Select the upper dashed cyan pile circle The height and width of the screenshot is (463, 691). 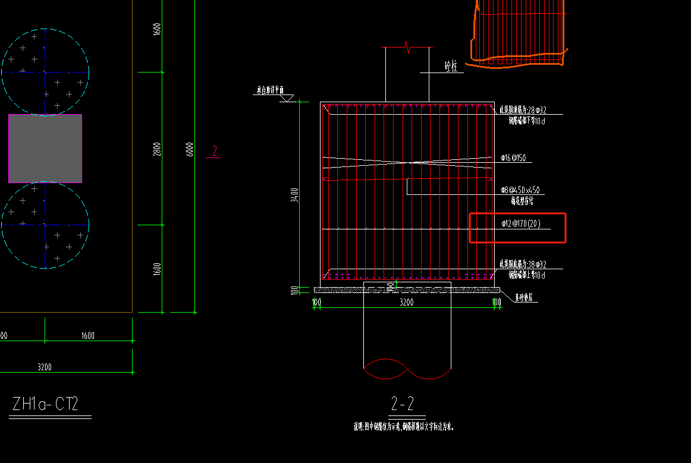click(x=45, y=72)
